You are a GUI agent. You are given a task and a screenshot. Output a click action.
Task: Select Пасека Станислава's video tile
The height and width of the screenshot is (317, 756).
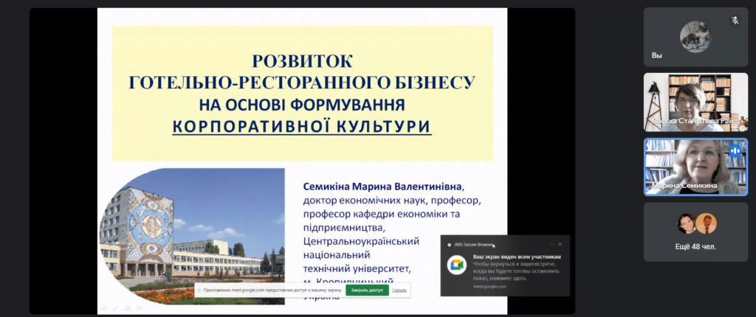point(695,102)
